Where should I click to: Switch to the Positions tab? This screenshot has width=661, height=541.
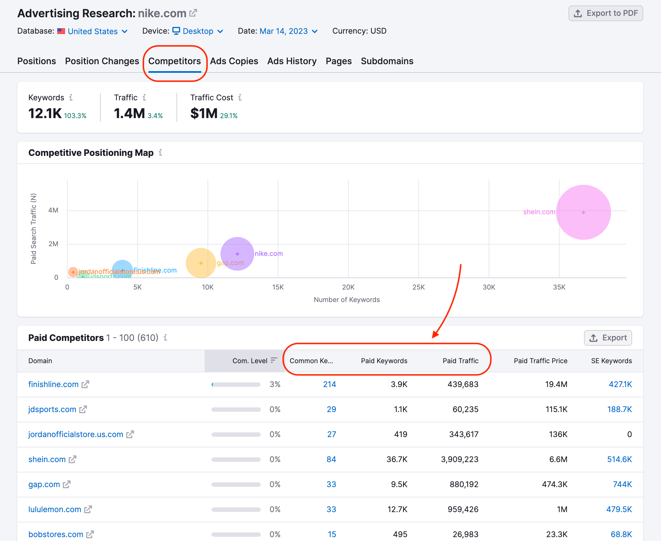[36, 61]
